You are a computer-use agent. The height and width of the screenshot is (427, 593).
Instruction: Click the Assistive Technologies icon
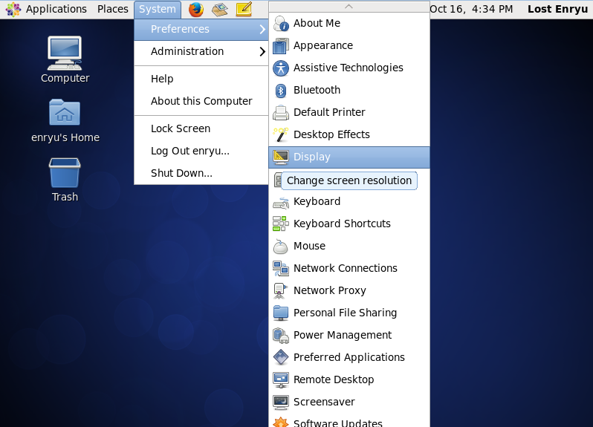click(281, 68)
